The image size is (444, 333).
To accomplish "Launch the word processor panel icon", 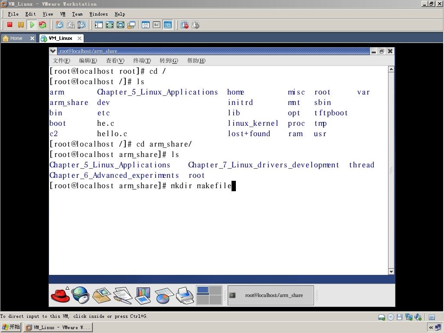I will pos(122,295).
